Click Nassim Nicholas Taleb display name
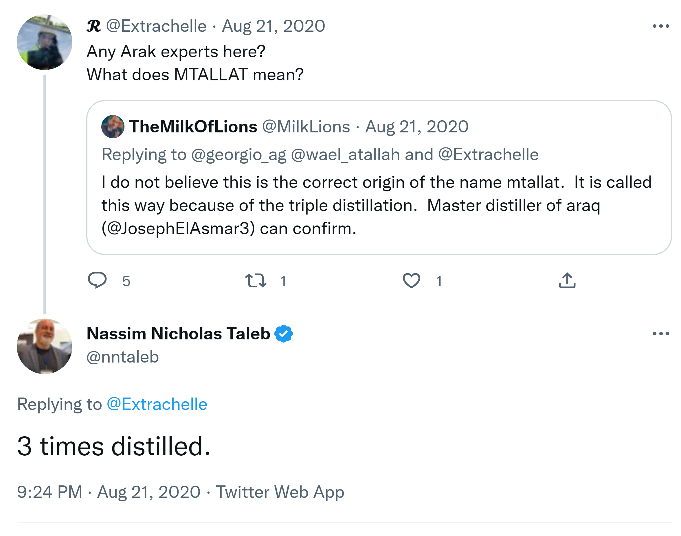This screenshot has width=681, height=536. click(178, 333)
